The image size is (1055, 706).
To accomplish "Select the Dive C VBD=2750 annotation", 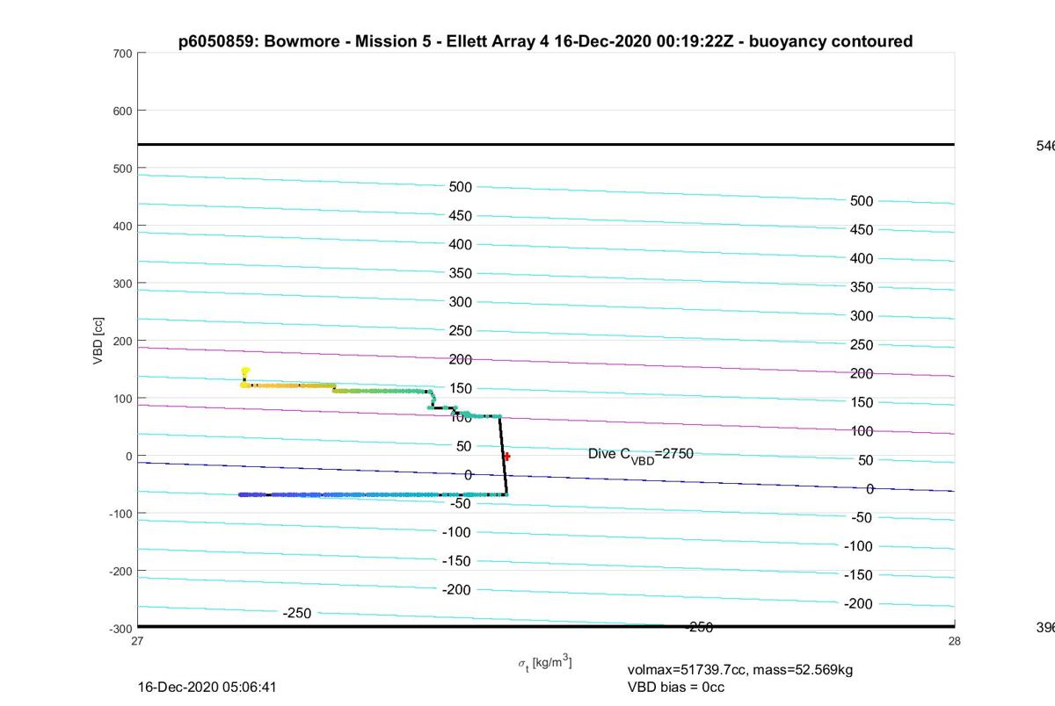I will coord(641,455).
